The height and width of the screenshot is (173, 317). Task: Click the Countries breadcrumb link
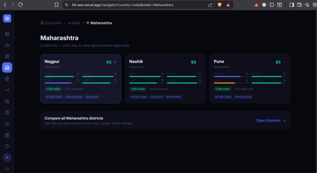pos(51,23)
